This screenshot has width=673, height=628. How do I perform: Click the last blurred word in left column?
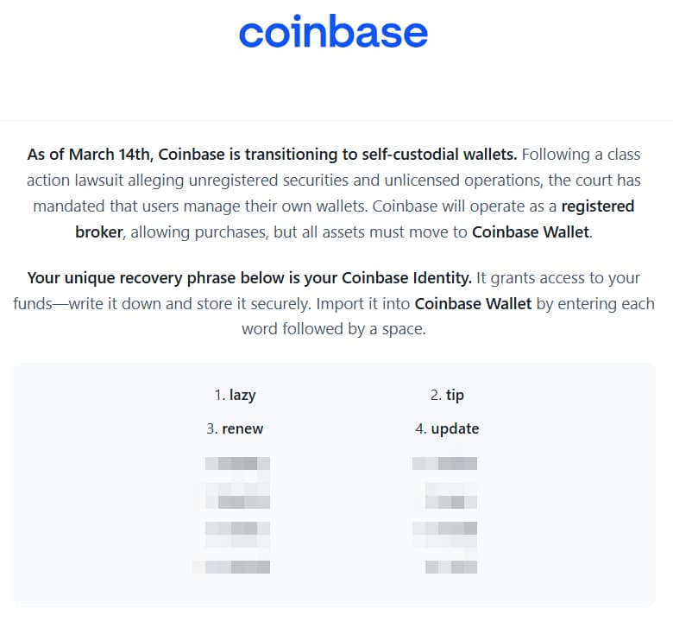click(x=231, y=567)
